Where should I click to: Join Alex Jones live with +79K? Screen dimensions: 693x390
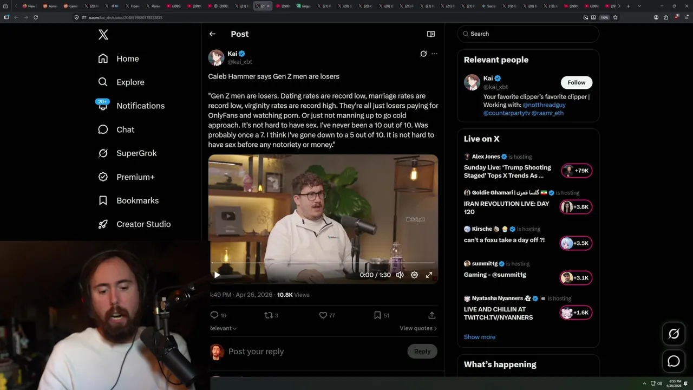pos(577,171)
